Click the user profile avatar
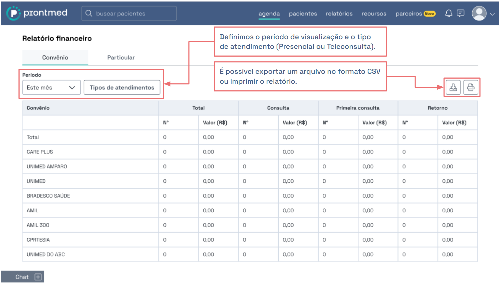Viewport: 501px width, 283px height. pos(479,13)
